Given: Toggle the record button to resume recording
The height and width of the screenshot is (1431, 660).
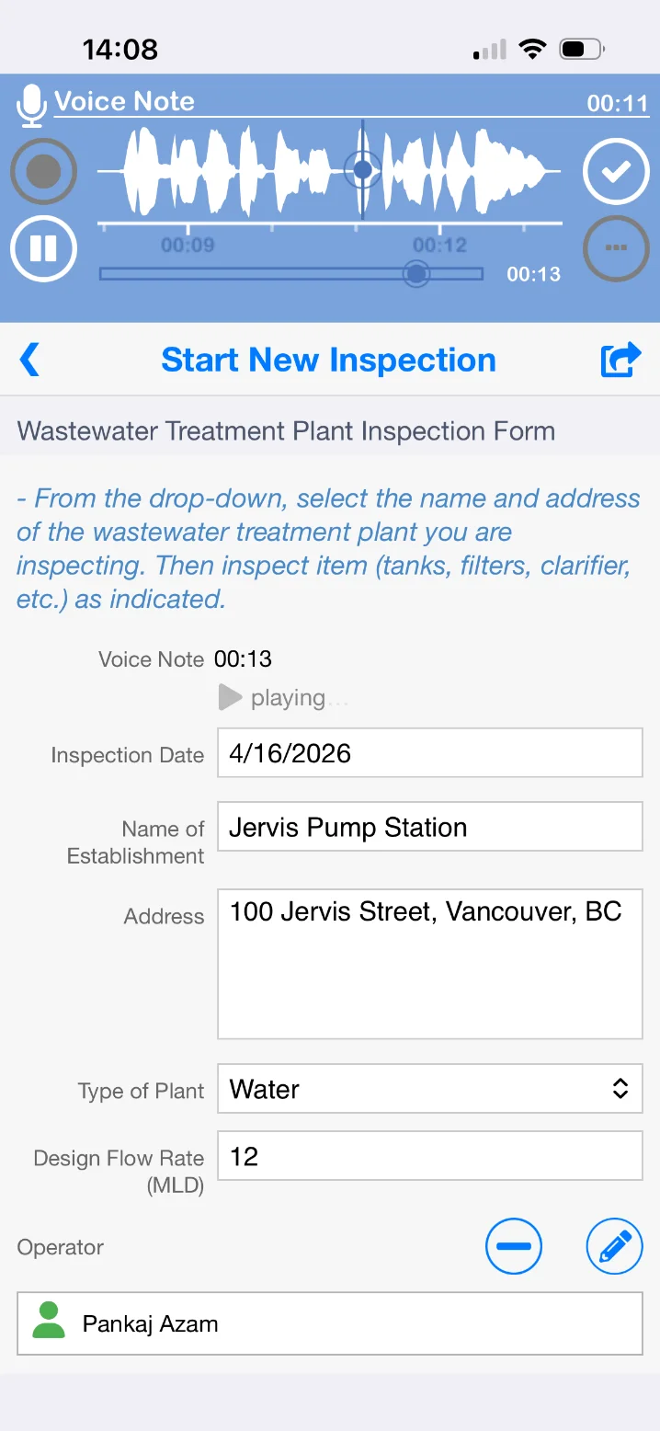Looking at the screenshot, I should tap(43, 171).
